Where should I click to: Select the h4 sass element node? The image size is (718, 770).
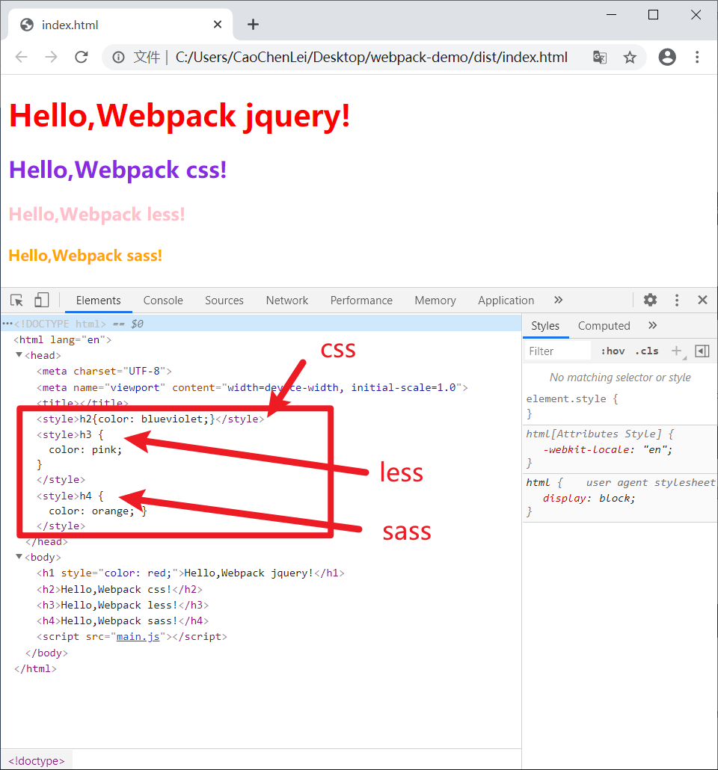123,620
